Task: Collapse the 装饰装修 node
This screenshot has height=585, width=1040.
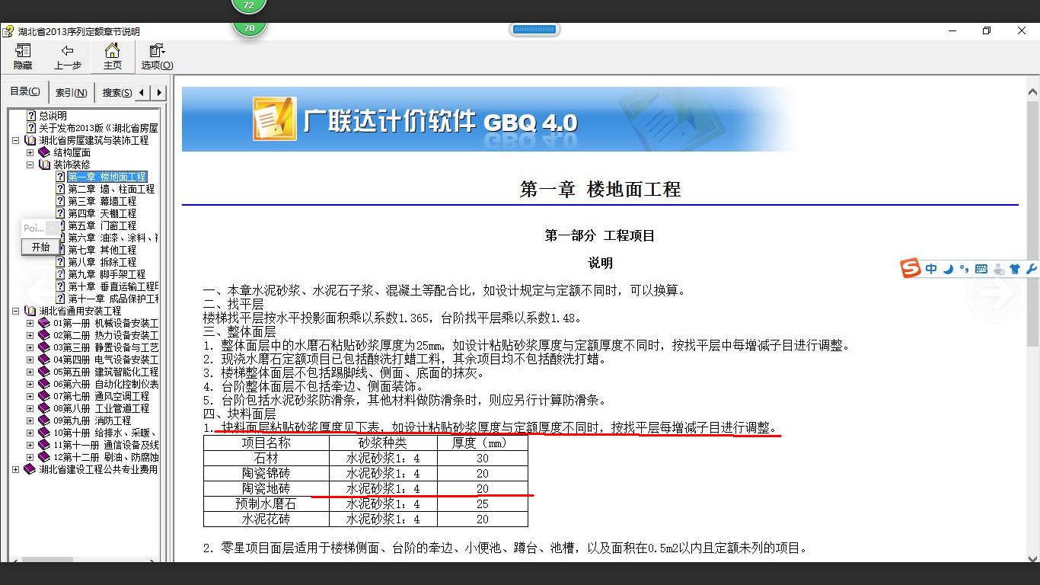Action: pos(30,165)
